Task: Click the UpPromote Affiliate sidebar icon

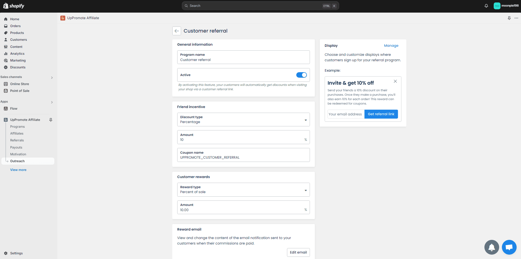Action: coord(6,120)
